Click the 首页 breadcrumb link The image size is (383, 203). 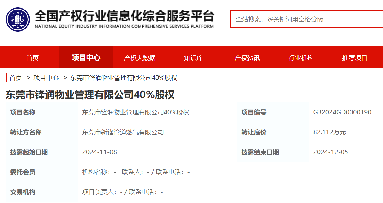click(x=16, y=78)
